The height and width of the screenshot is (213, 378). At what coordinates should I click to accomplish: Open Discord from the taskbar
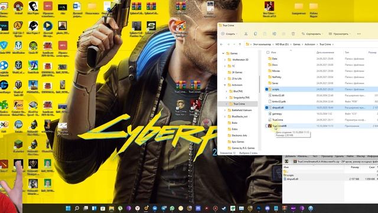pos(268,208)
